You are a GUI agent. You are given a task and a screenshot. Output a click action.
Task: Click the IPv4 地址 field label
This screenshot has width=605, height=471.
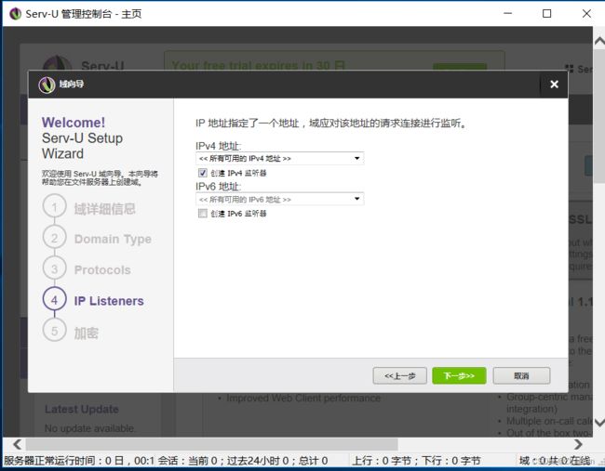tap(219, 146)
